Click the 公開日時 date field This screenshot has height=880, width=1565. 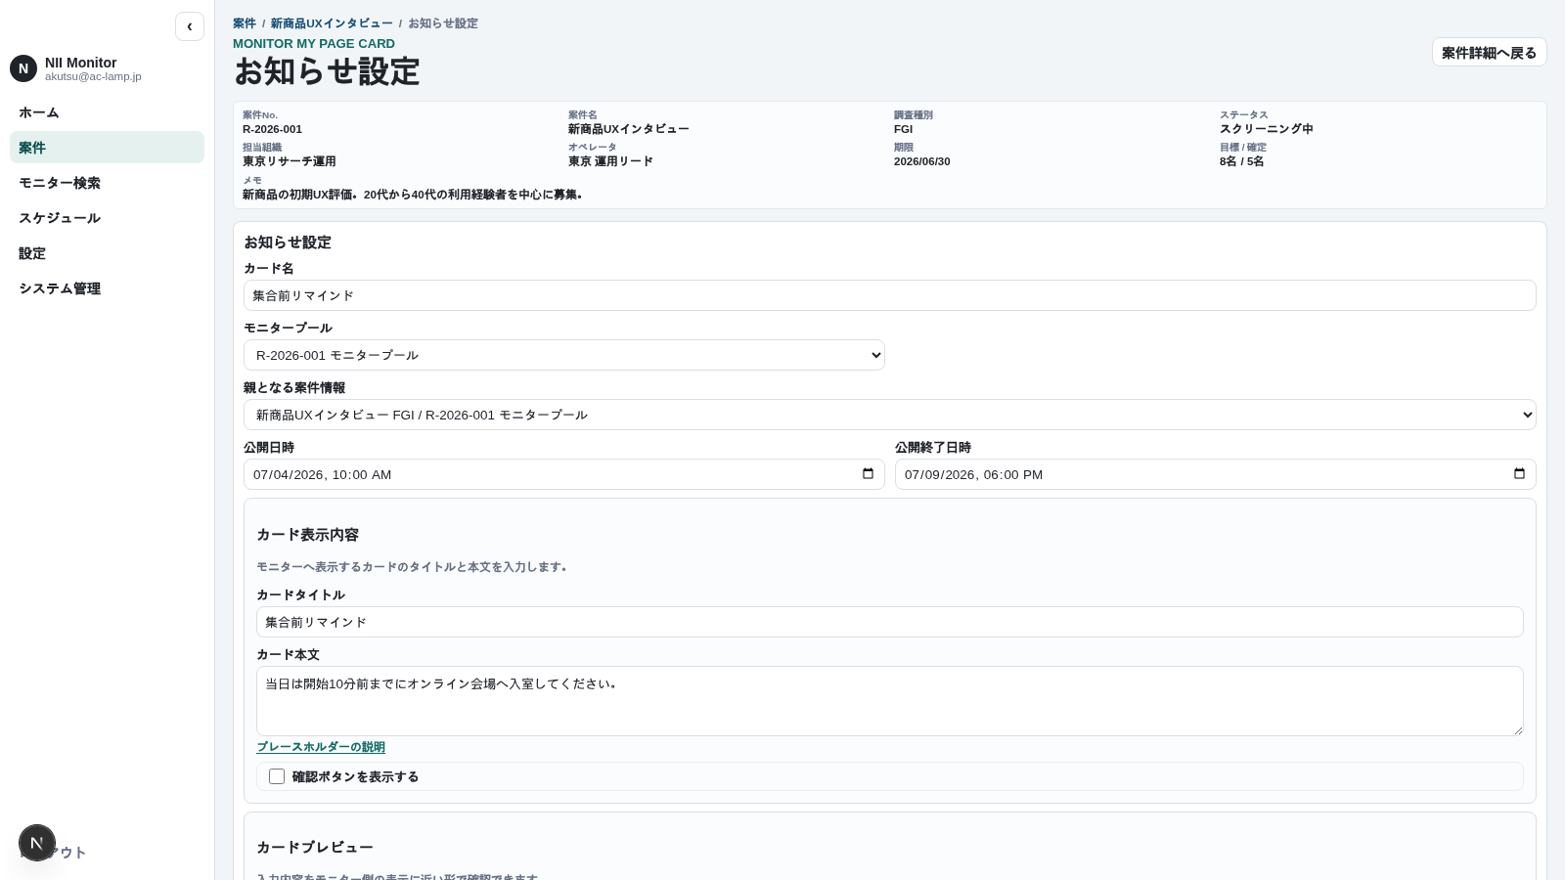tap(564, 474)
